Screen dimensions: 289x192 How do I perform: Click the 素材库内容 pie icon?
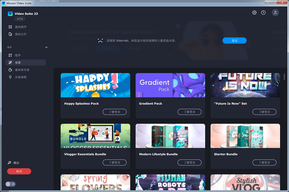pos(10,70)
